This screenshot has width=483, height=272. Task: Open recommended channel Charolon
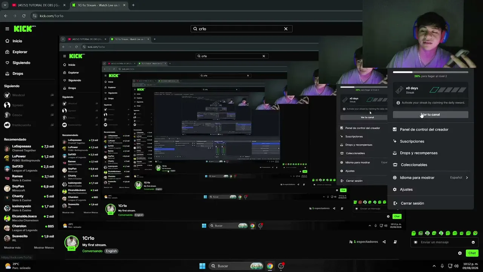click(x=29, y=228)
